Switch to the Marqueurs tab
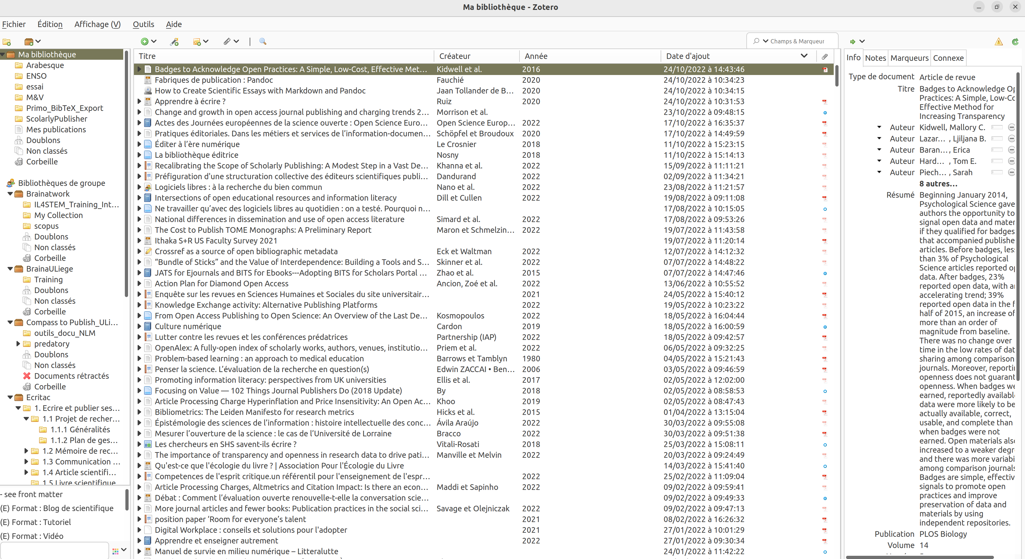The width and height of the screenshot is (1025, 559). [x=909, y=58]
